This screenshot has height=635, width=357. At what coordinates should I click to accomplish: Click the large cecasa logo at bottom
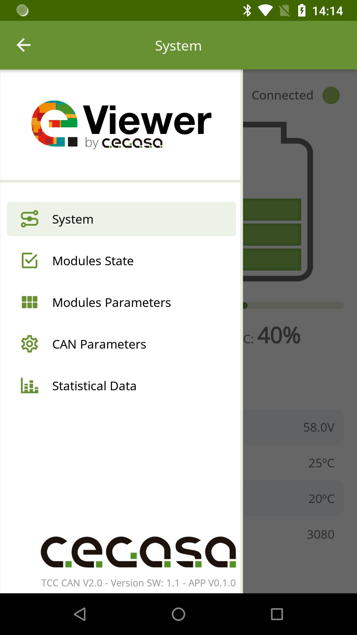click(138, 552)
